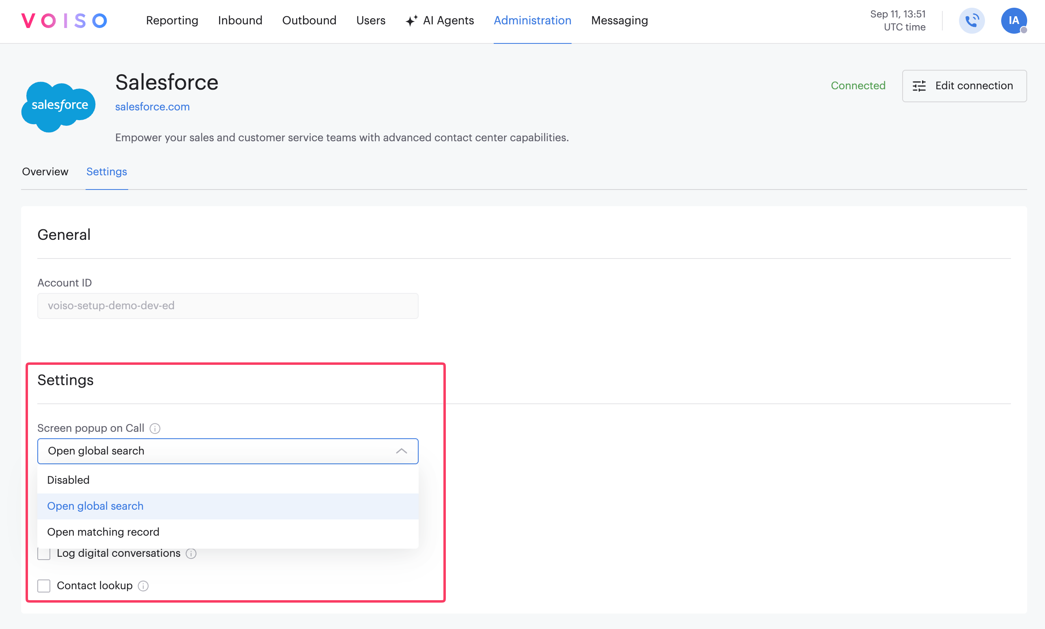Viewport: 1045px width, 629px height.
Task: Click the sliders icon in Edit connection
Action: click(919, 86)
